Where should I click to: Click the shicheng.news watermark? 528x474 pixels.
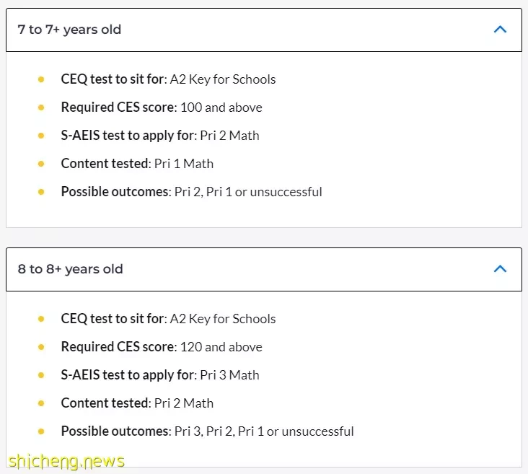pos(66,461)
